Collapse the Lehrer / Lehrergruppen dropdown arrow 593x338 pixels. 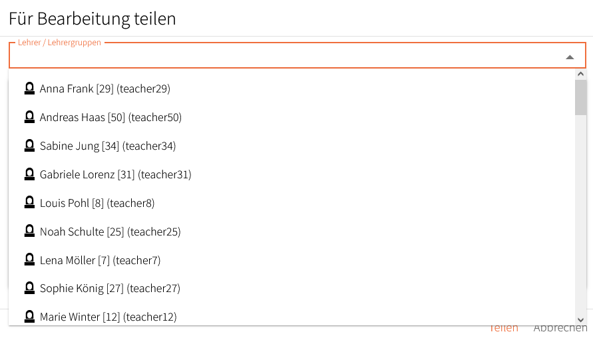point(570,57)
